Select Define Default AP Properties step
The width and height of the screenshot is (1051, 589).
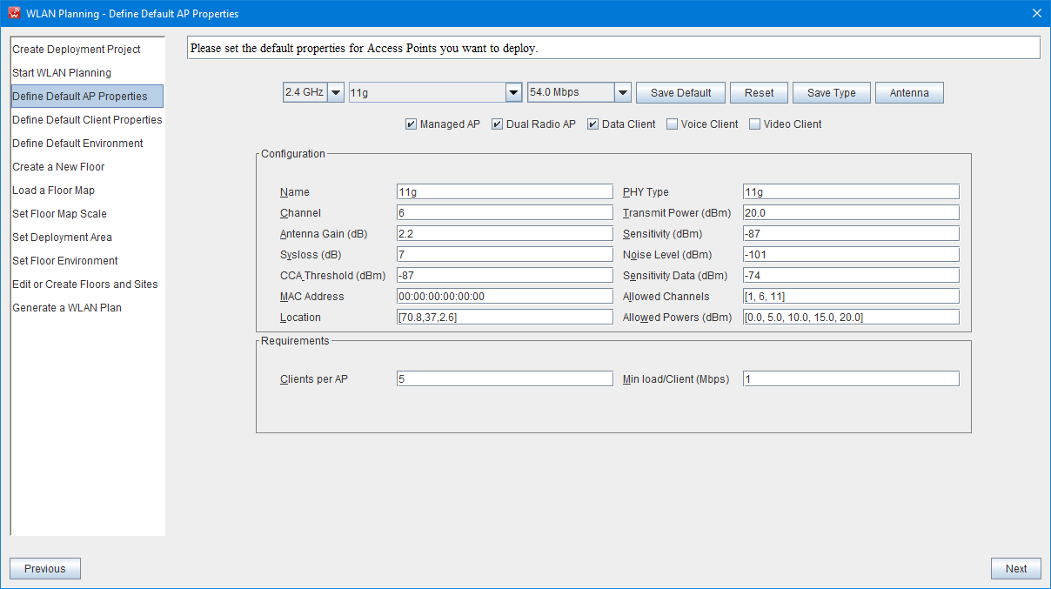pyautogui.click(x=87, y=97)
